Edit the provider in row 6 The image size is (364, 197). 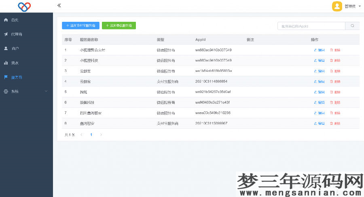tap(319, 103)
